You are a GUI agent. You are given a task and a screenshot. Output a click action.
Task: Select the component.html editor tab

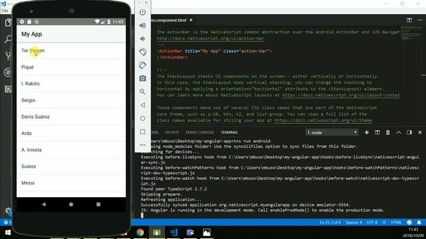coord(169,20)
